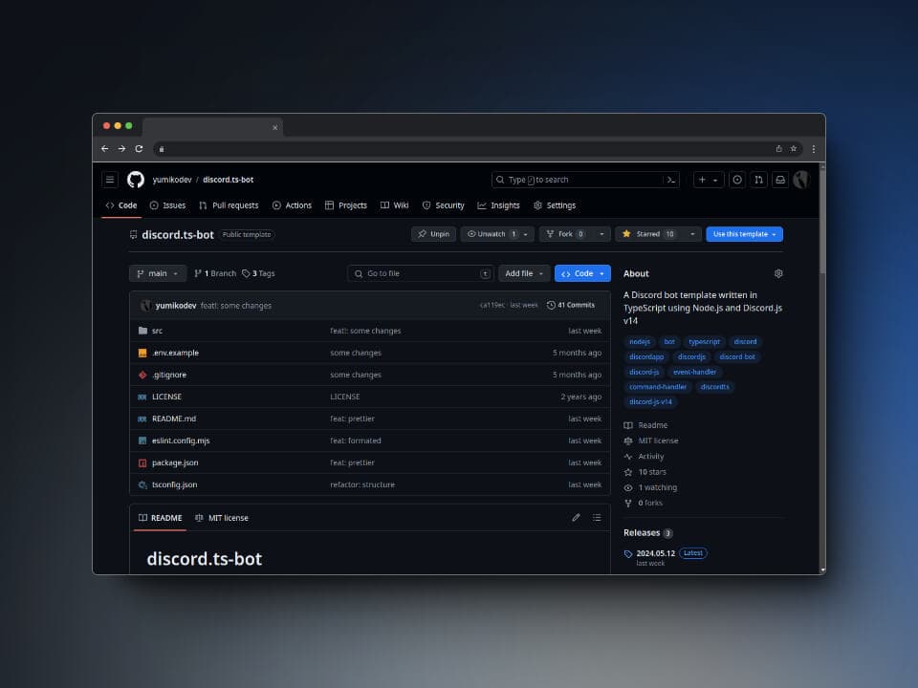This screenshot has height=688, width=918.
Task: Open the issues icon in top header
Action: coord(737,180)
